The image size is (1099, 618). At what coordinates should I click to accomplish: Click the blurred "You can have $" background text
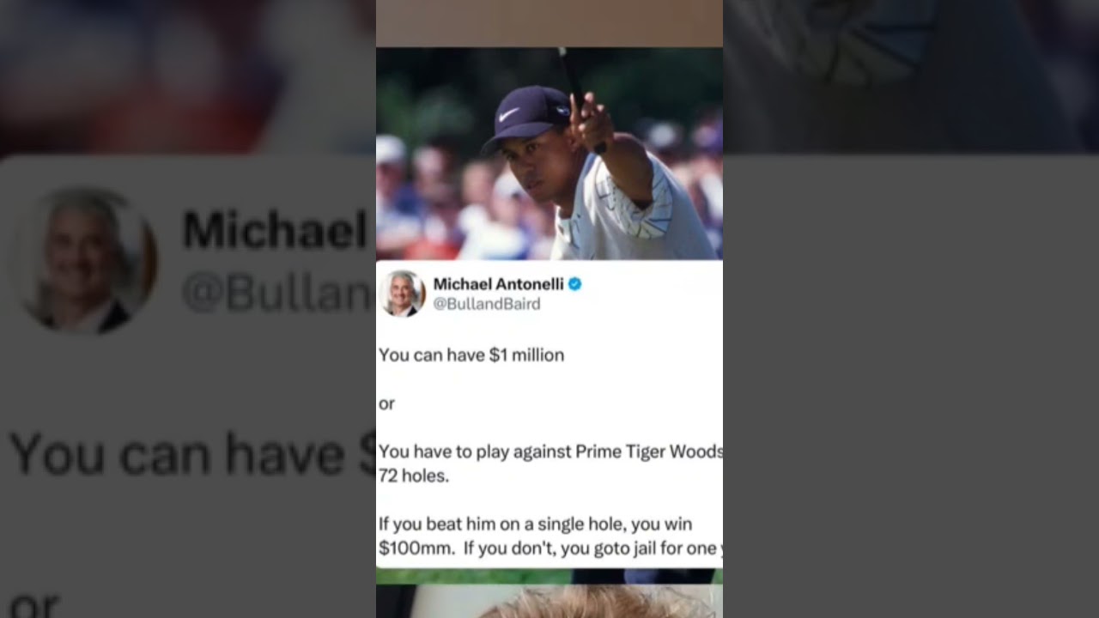(192, 454)
